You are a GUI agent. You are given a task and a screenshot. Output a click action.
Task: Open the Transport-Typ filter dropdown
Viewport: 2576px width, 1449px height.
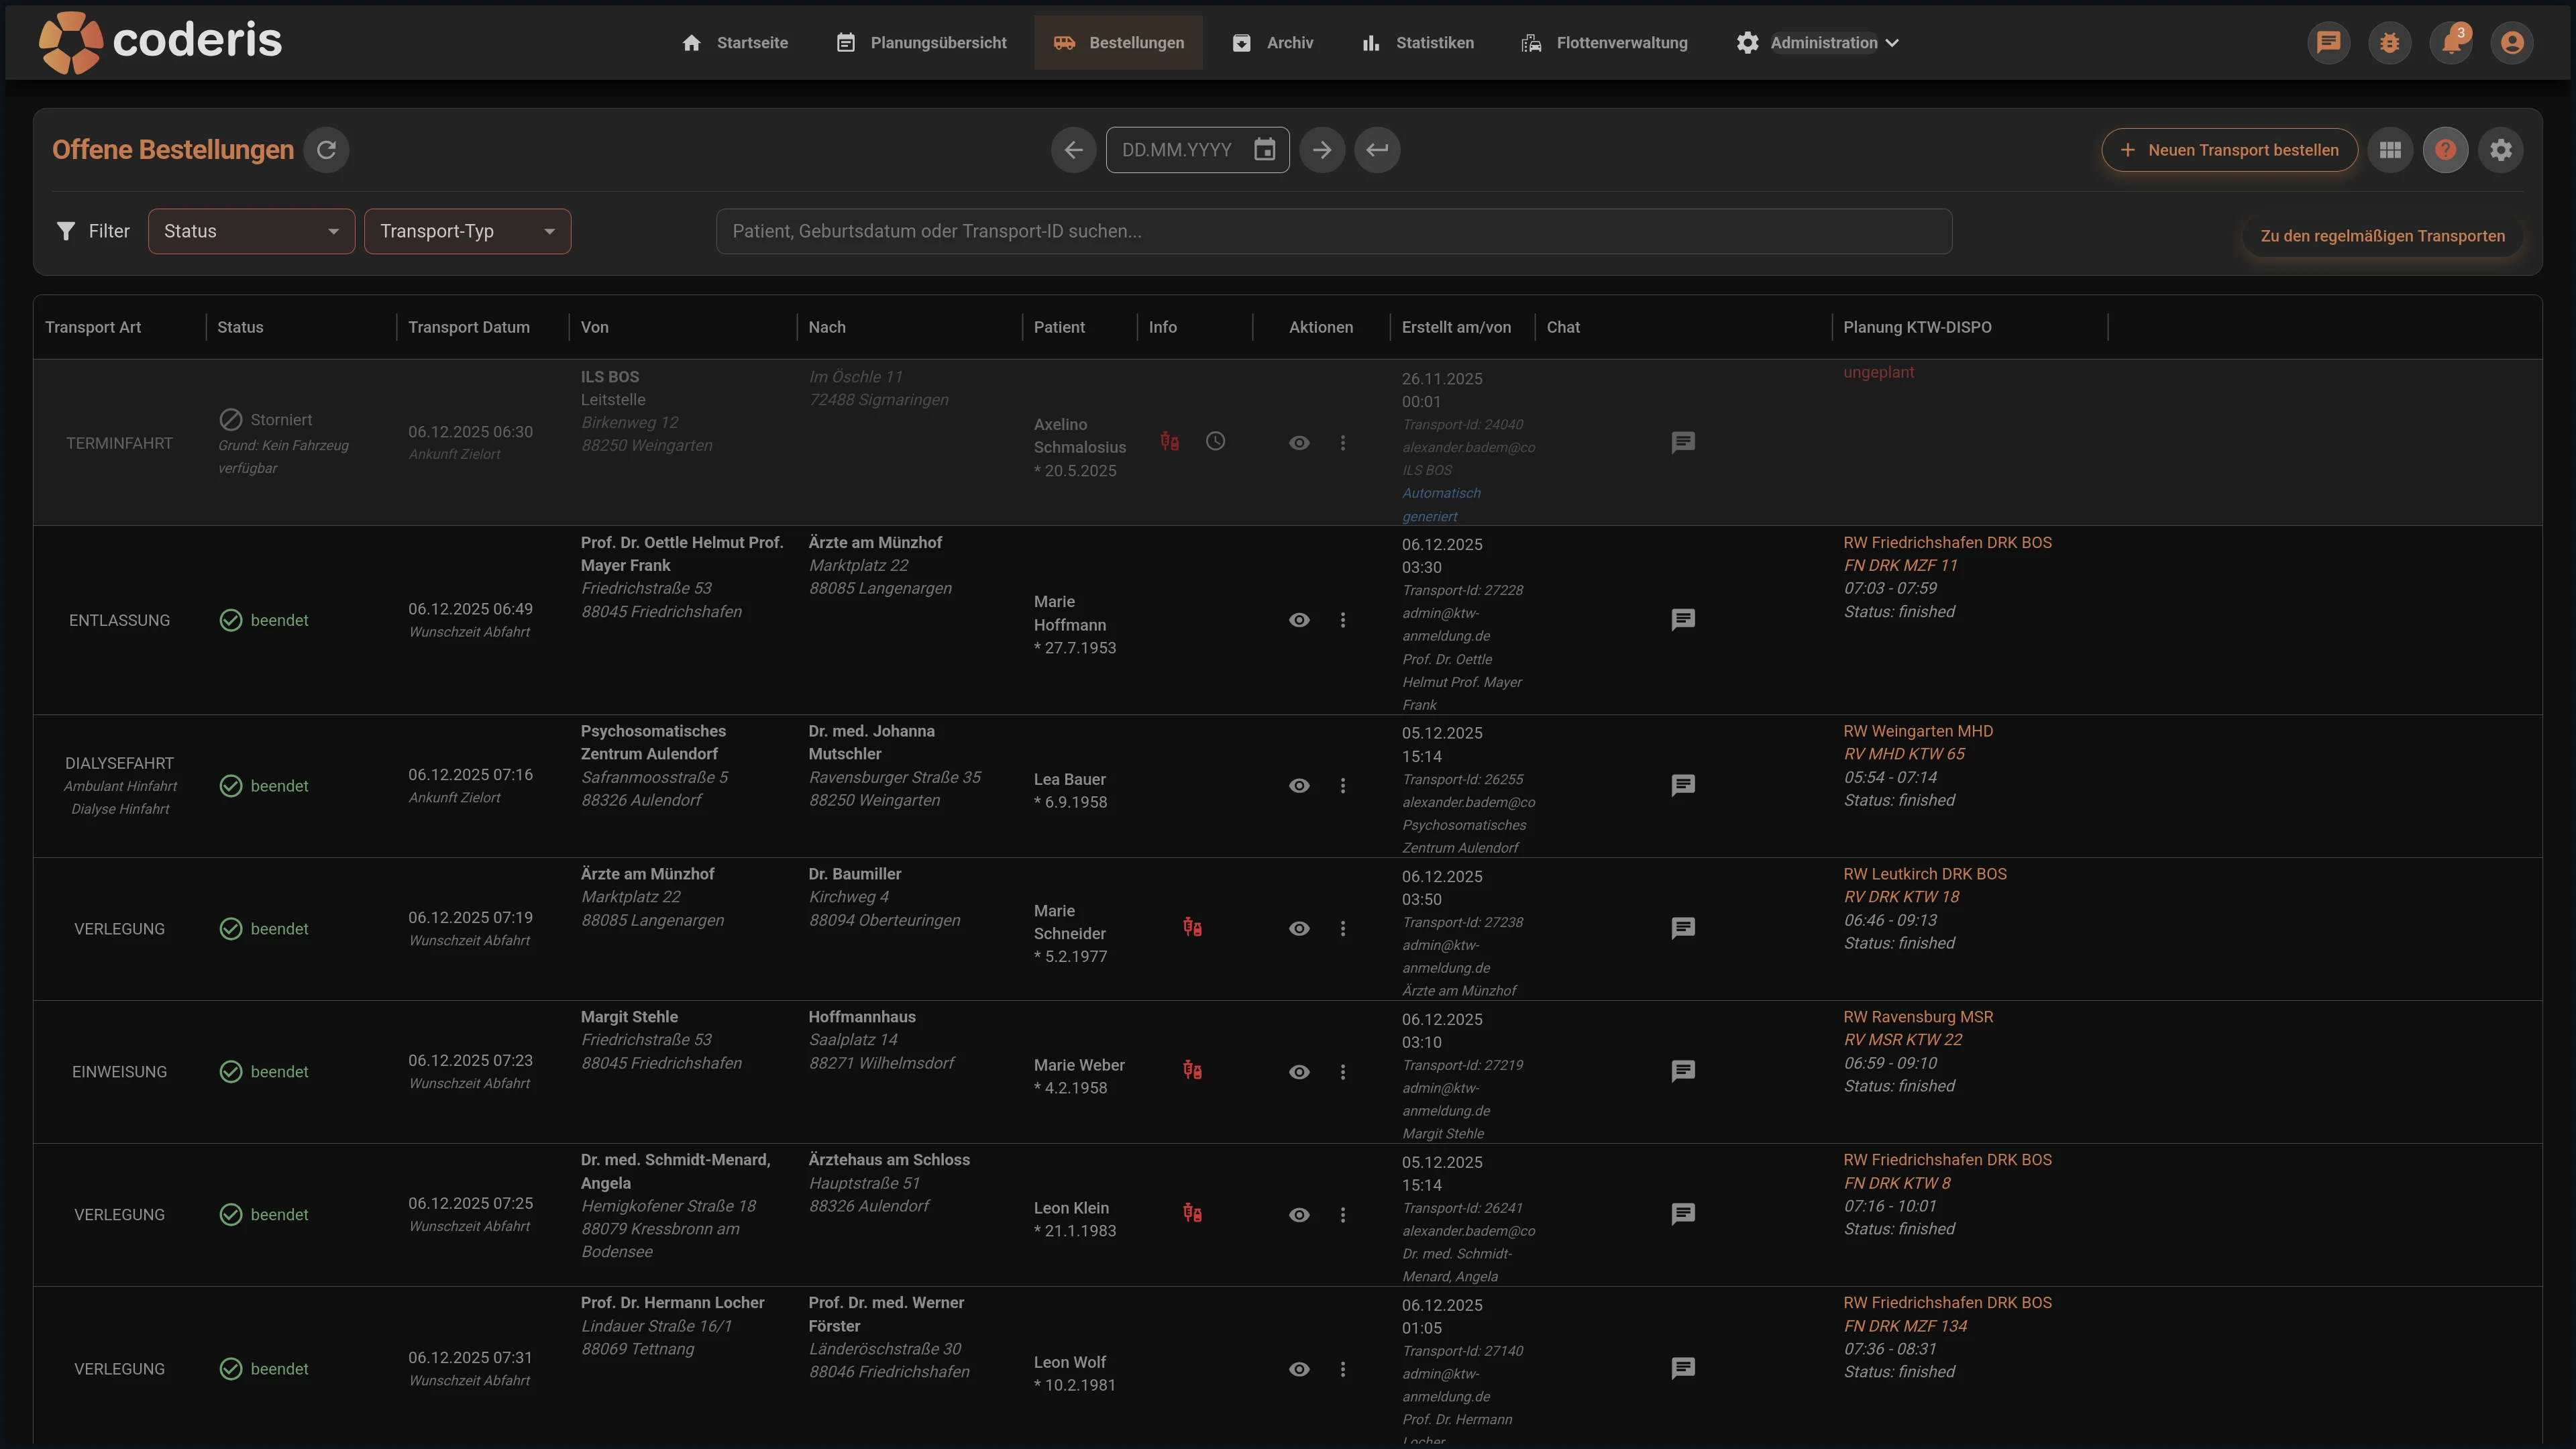click(467, 231)
